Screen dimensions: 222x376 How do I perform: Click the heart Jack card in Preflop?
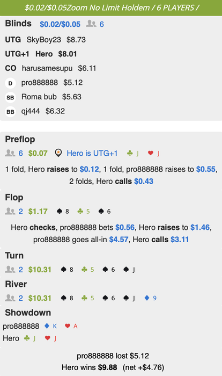click(x=153, y=153)
